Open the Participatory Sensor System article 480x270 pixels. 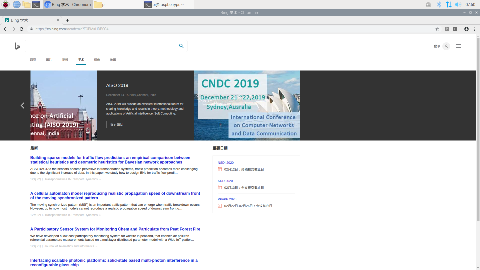pyautogui.click(x=115, y=229)
